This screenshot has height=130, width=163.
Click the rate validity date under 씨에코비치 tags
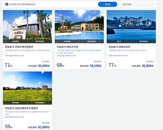point(118,56)
